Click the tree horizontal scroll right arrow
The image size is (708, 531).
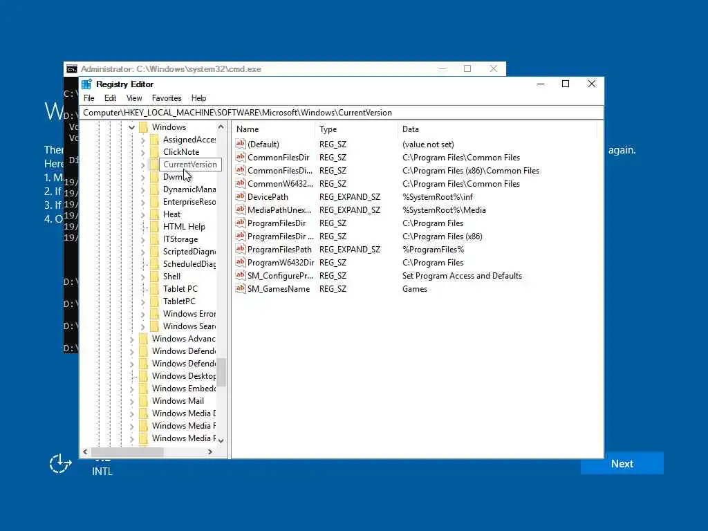[x=210, y=451]
